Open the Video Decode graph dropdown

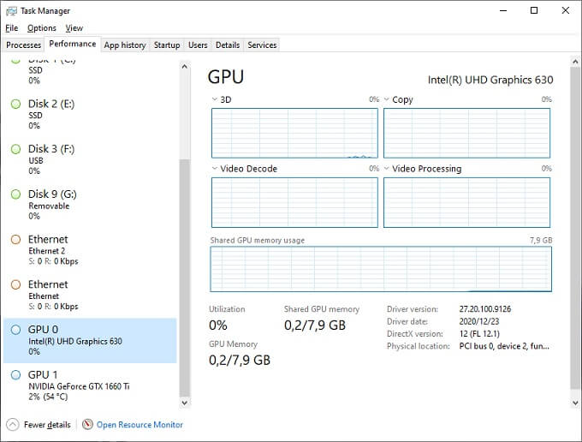tap(214, 170)
